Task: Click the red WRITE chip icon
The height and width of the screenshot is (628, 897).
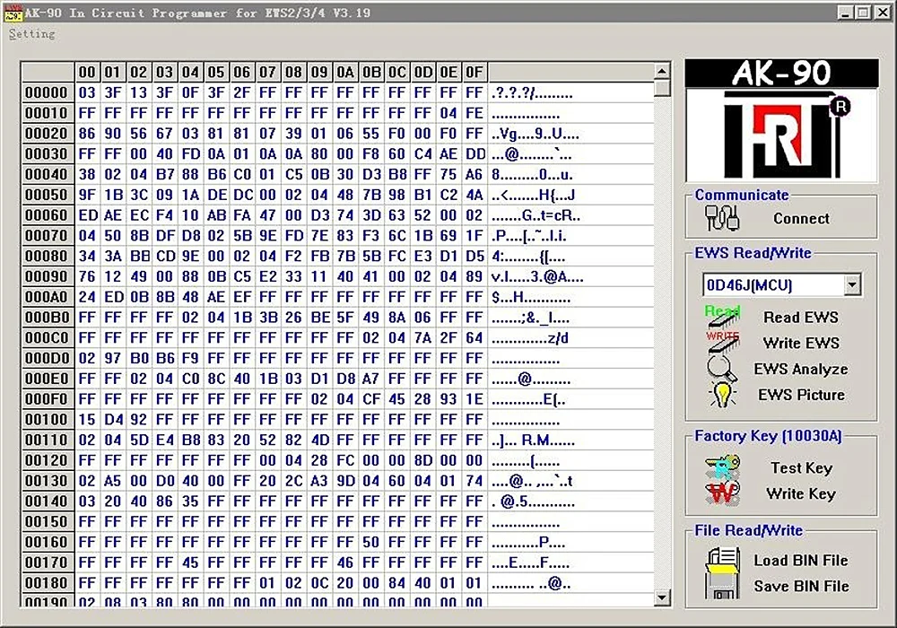Action: tap(722, 341)
